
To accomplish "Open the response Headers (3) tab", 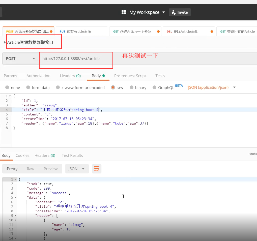I will coord(45,156).
